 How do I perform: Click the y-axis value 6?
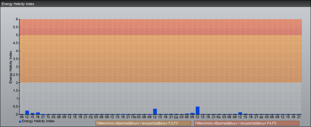tap(17, 19)
